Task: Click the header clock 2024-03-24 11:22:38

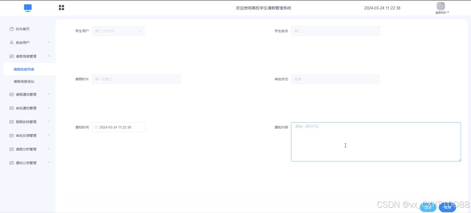Action: [x=382, y=8]
